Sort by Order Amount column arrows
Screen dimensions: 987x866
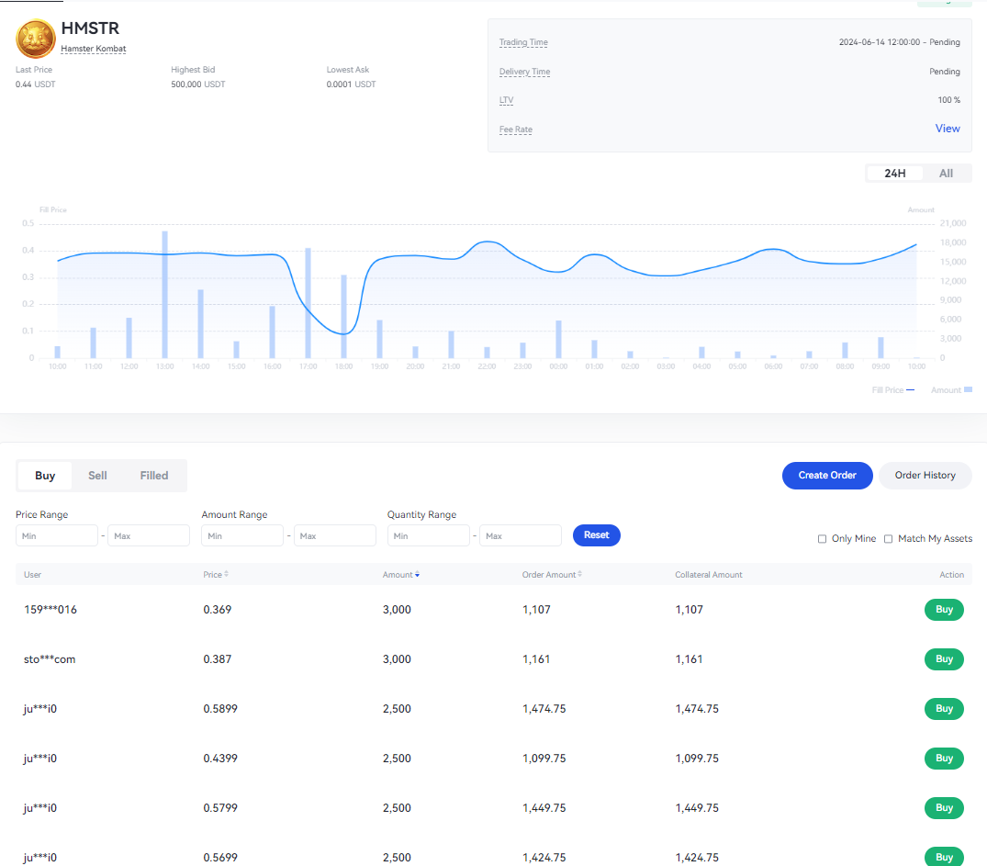point(579,574)
